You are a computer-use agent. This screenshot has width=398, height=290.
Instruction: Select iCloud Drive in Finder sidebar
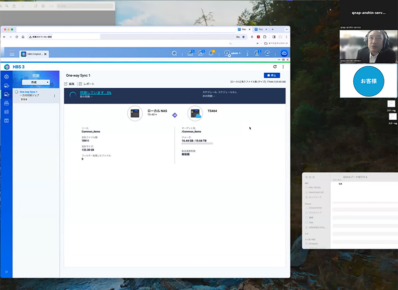[315, 208]
